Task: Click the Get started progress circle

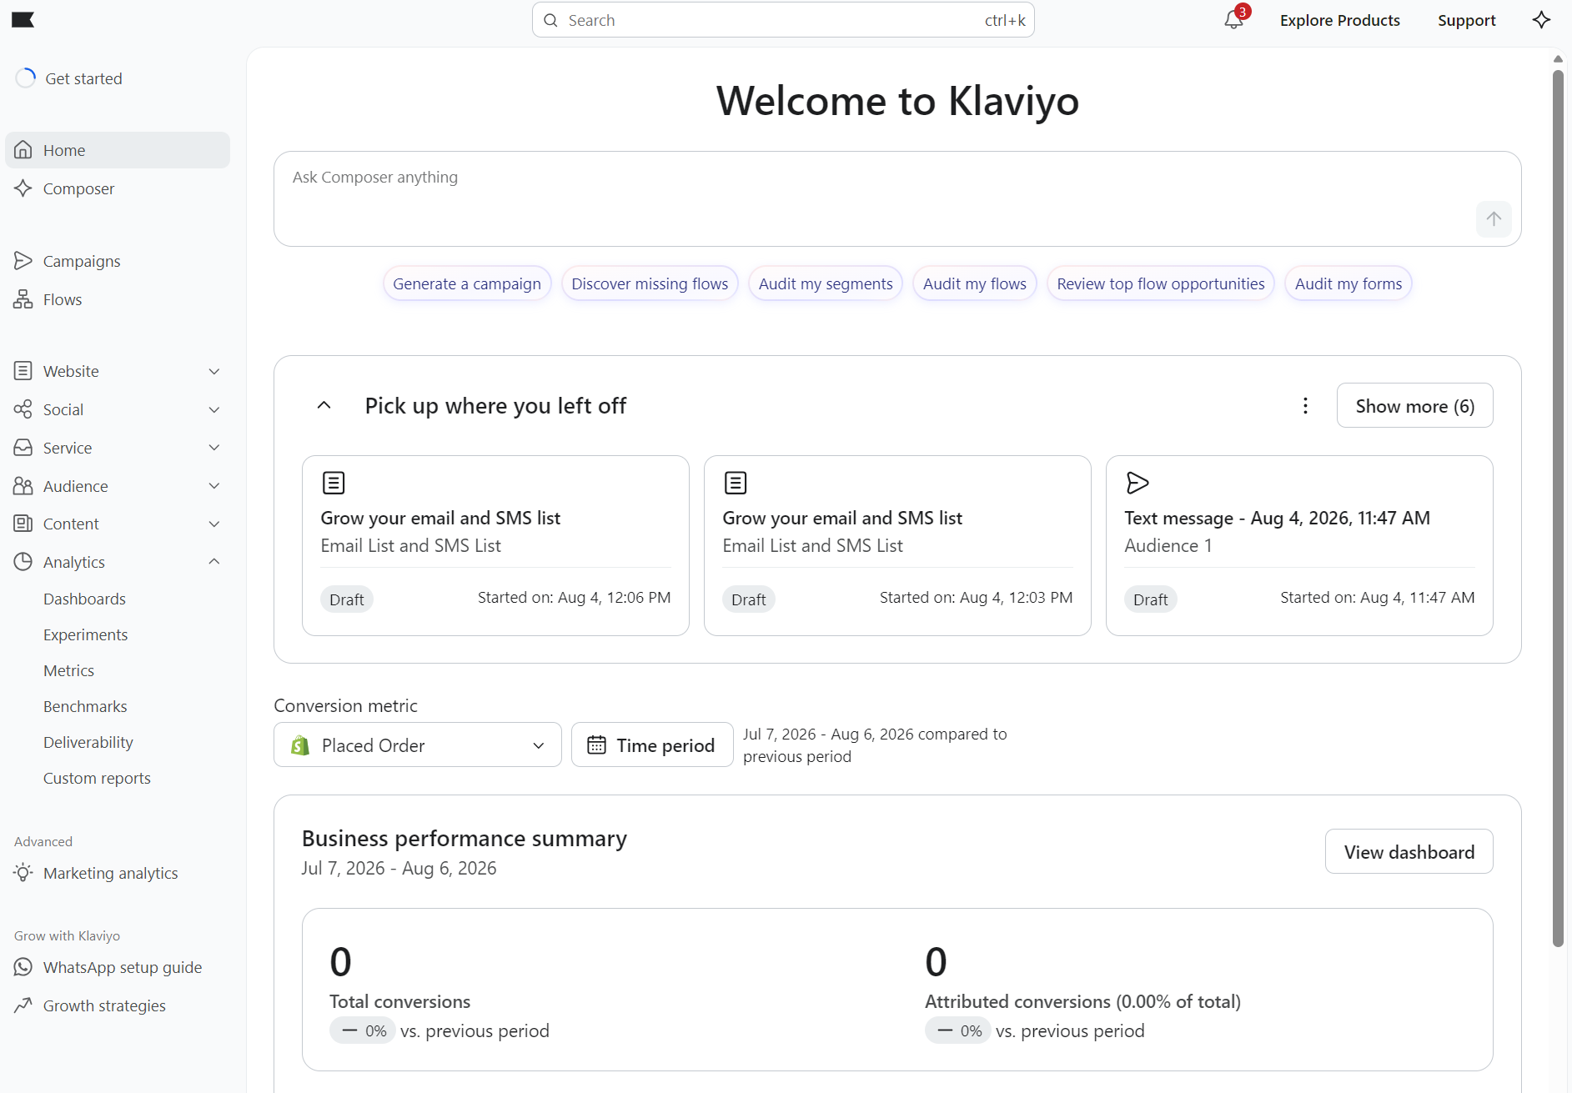Action: 26,78
